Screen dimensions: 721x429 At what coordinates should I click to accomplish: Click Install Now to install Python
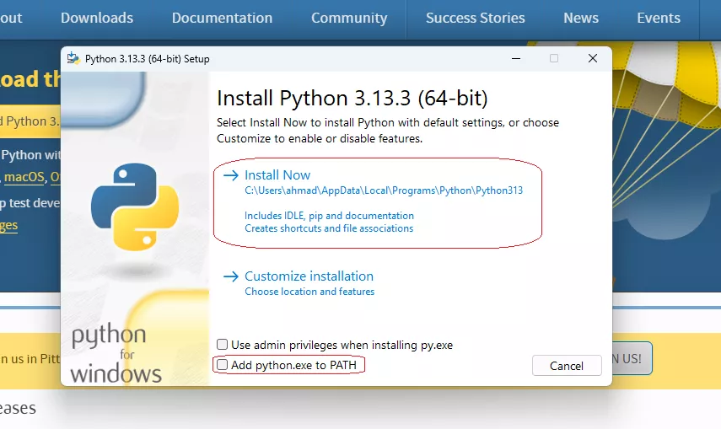pos(277,175)
